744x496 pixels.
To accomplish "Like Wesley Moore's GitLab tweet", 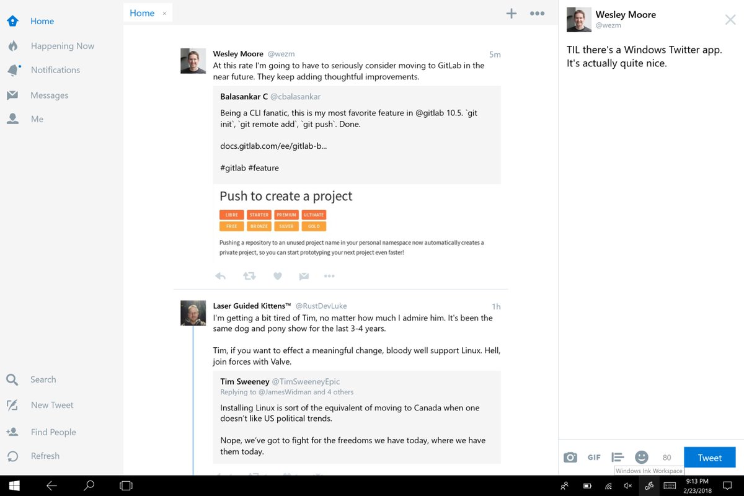I will pyautogui.click(x=278, y=276).
